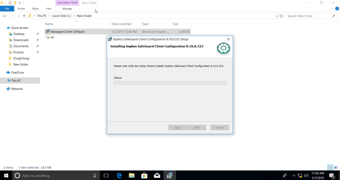The height and width of the screenshot is (180, 340).
Task: Click Local Disk (C:) in the address bar
Action: point(61,16)
